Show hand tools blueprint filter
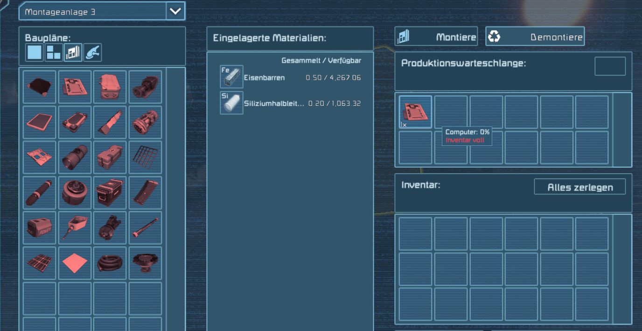Screen dimensions: 642x331 [x=92, y=52]
